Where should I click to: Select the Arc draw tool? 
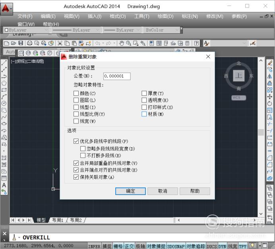[x=4, y=97]
